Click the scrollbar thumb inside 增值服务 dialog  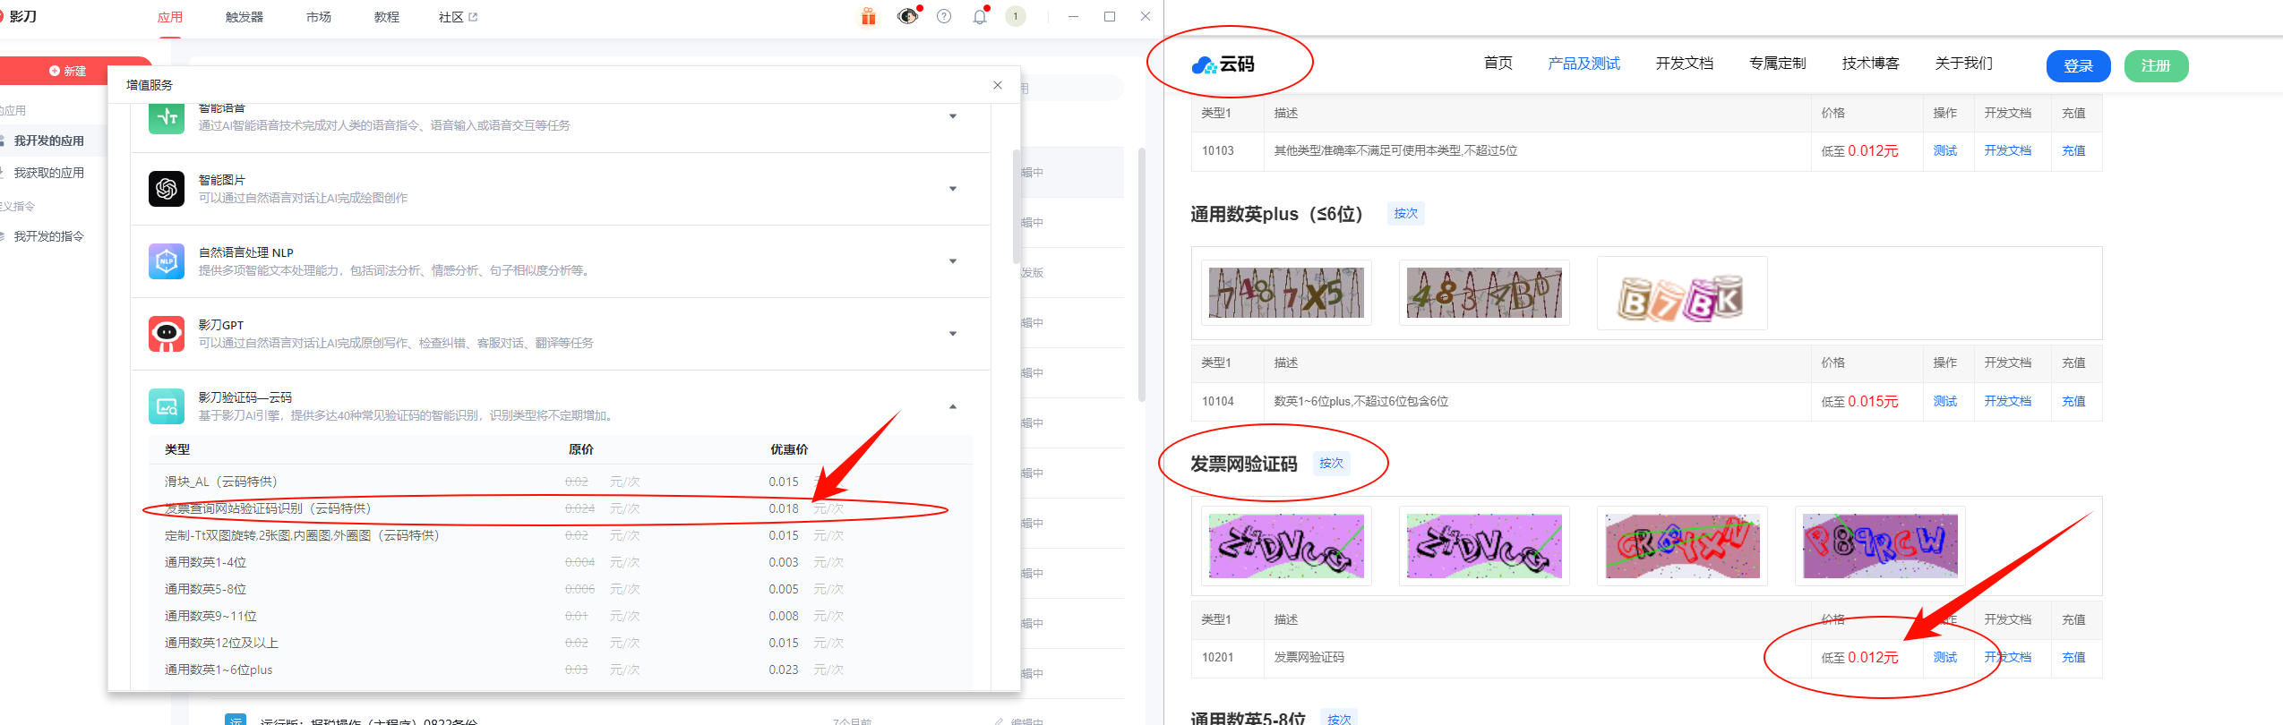click(1017, 206)
